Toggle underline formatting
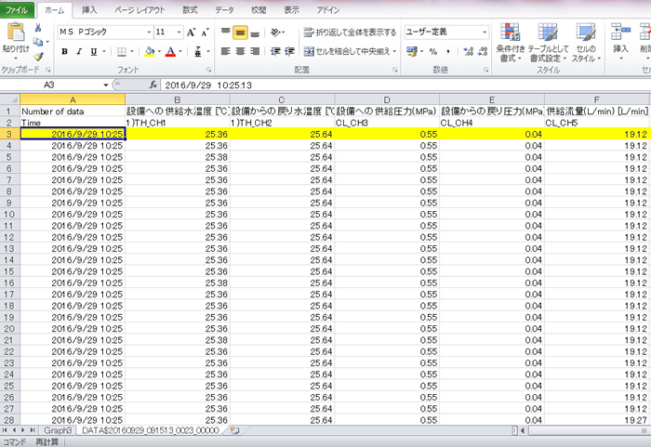Image resolution: width=651 pixels, height=447 pixels. click(x=94, y=51)
